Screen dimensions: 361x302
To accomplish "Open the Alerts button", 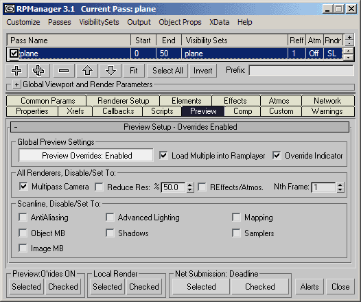I will pos(310,287).
